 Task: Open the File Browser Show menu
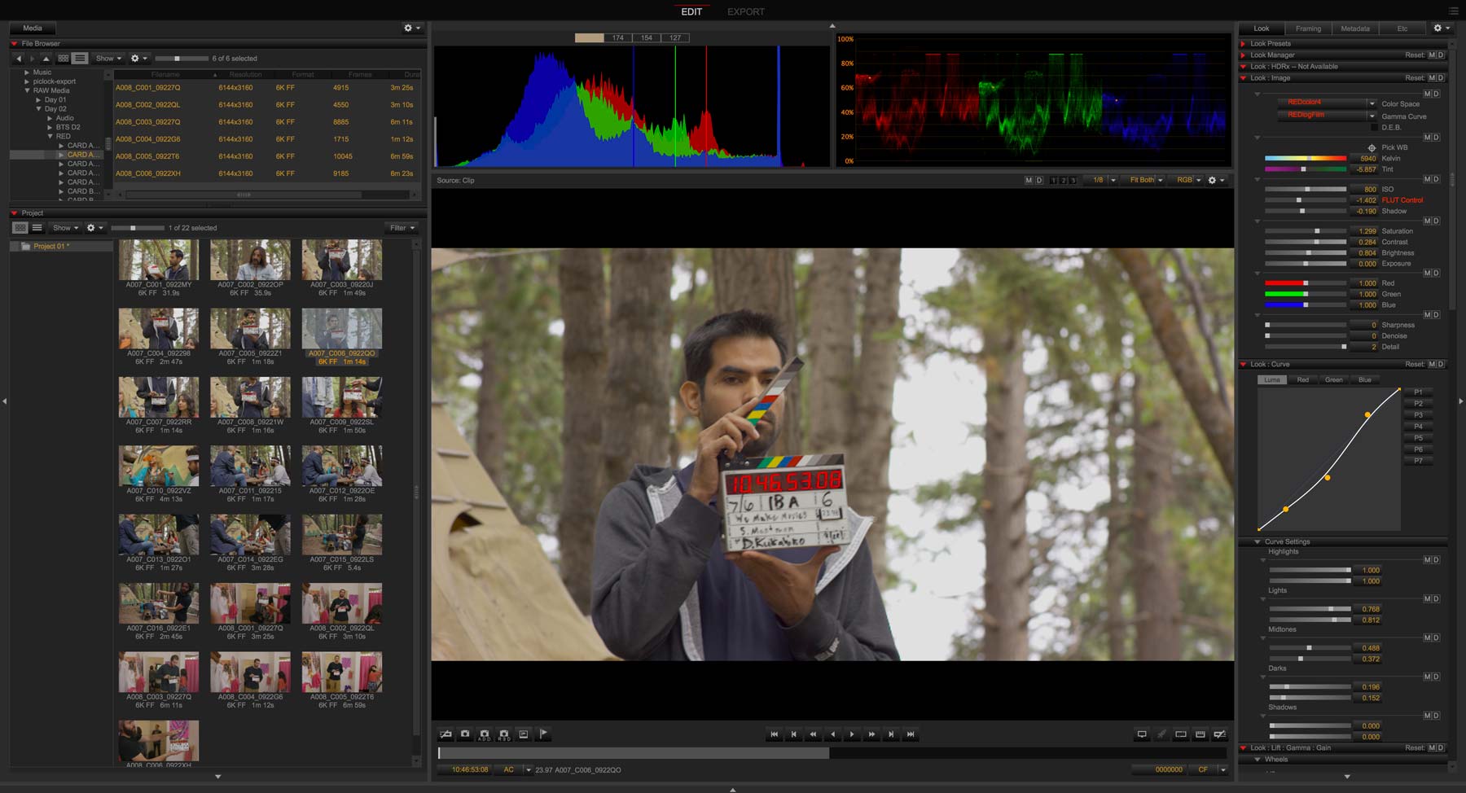(109, 59)
